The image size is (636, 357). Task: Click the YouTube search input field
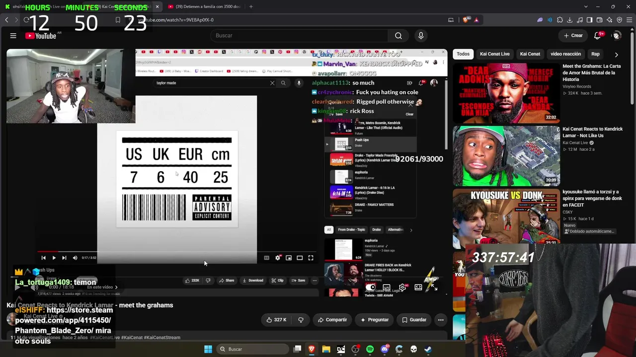(299, 36)
